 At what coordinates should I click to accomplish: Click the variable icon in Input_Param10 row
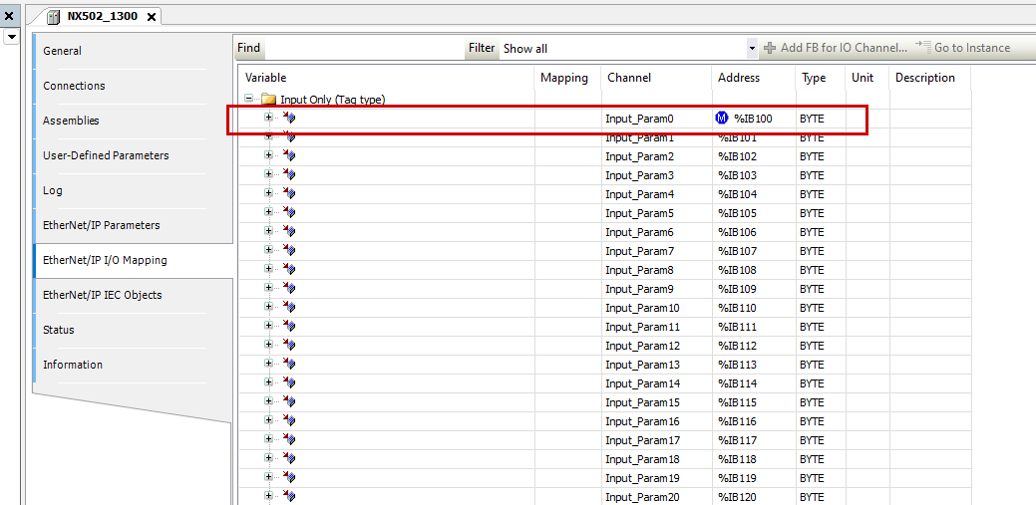coord(289,308)
